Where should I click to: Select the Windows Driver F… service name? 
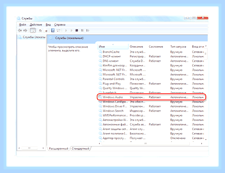point(115,106)
